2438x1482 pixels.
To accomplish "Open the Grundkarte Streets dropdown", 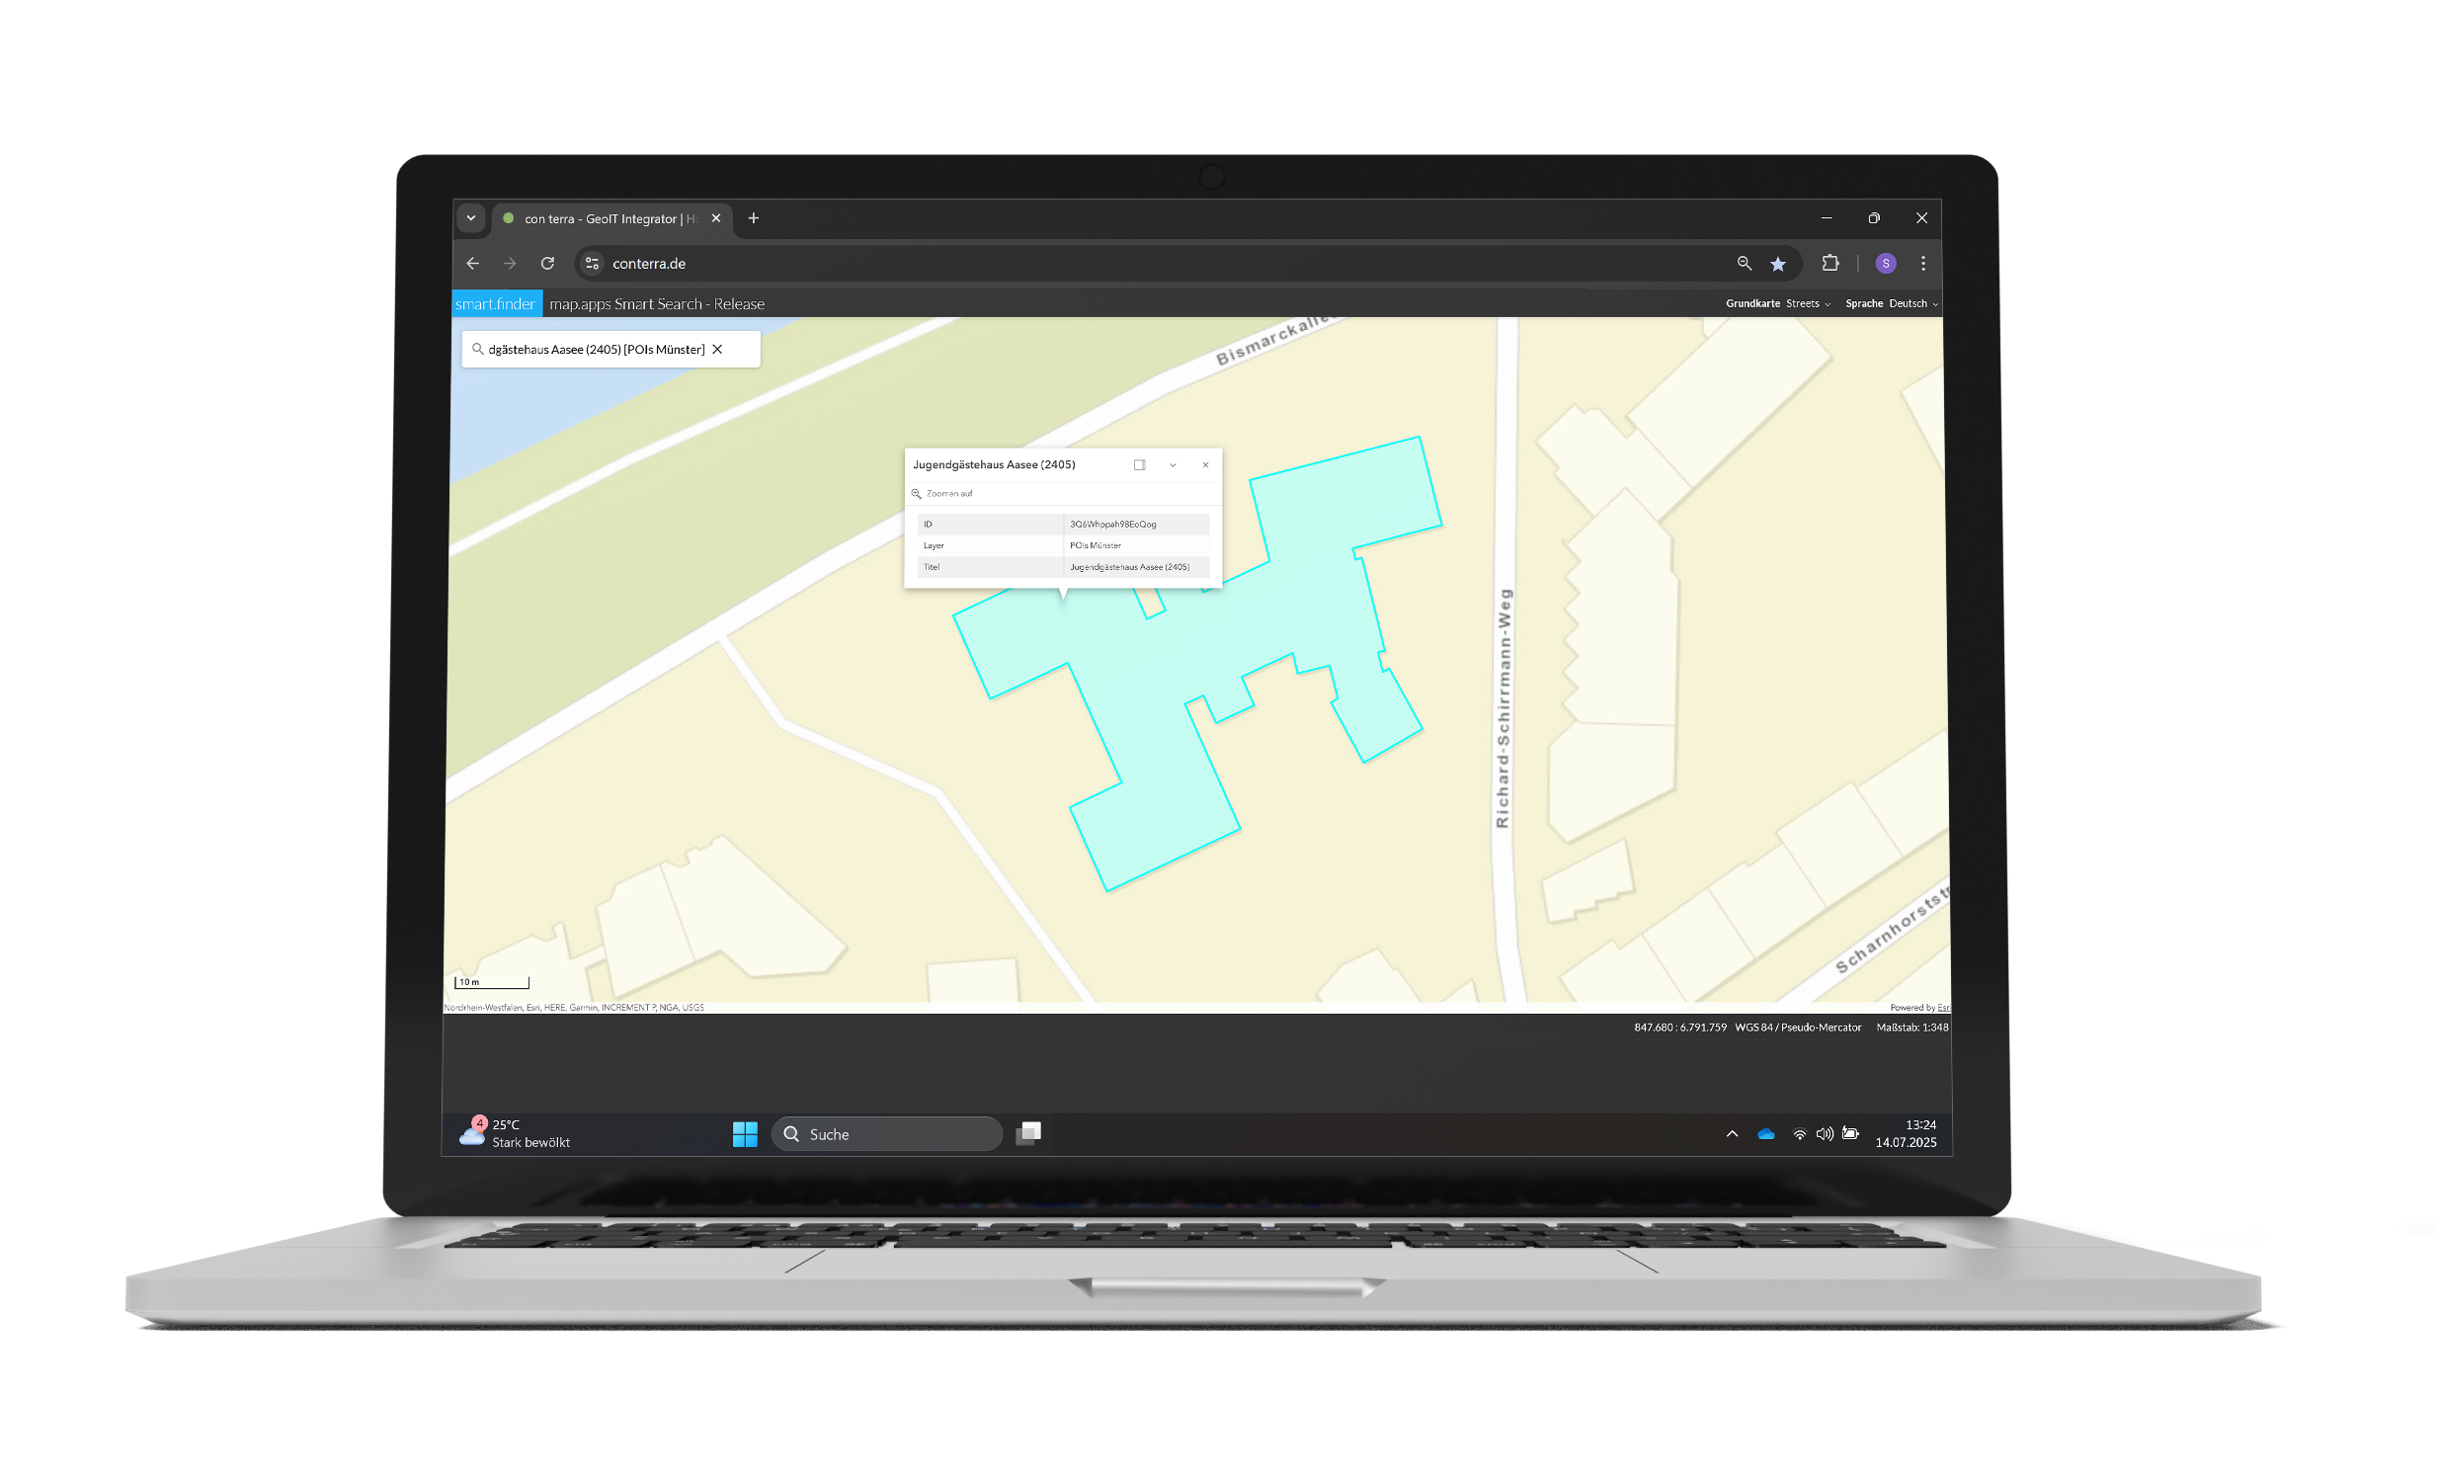I will tap(1805, 303).
